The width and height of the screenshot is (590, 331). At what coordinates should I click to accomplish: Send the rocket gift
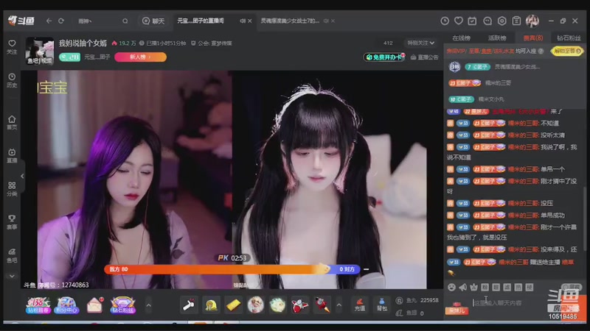[x=322, y=305]
